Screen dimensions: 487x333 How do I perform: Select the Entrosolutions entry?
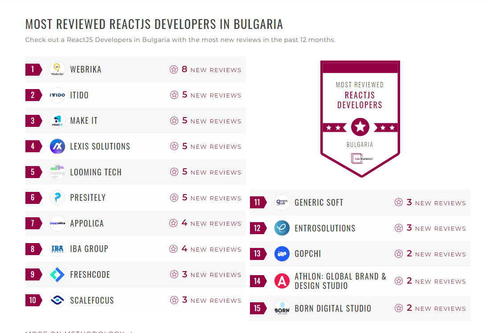(325, 228)
